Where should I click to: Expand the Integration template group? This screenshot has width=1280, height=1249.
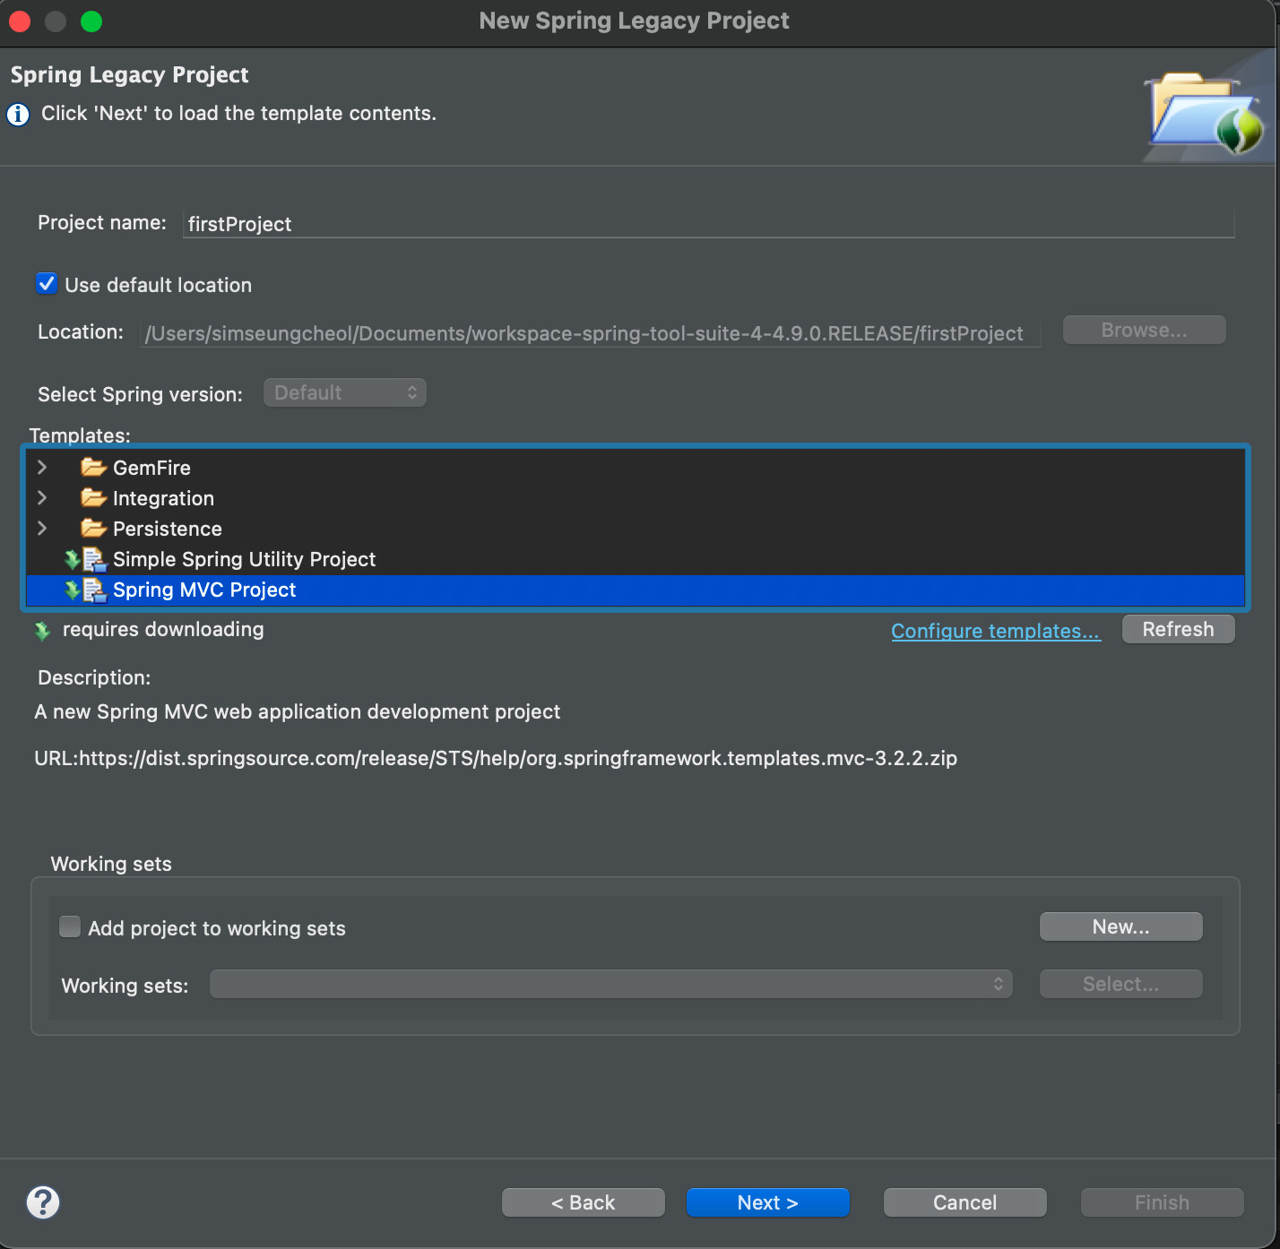tap(42, 497)
